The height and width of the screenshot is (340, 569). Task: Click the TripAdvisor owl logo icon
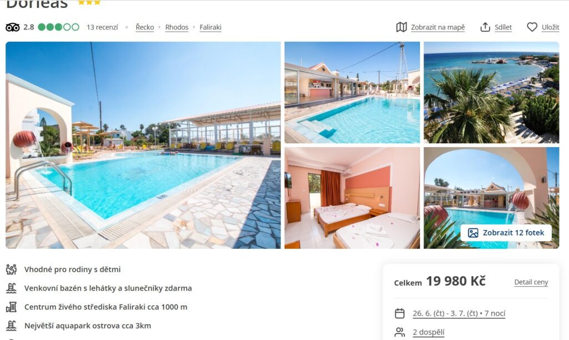tap(13, 27)
